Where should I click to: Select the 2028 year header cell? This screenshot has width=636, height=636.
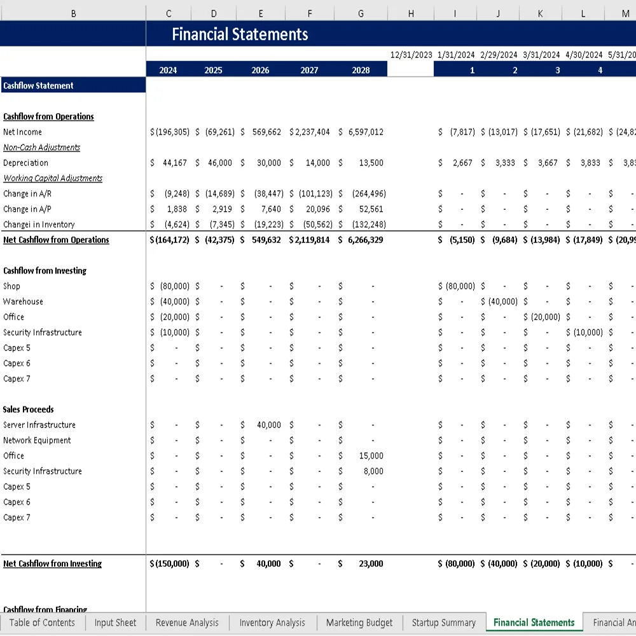coord(361,70)
